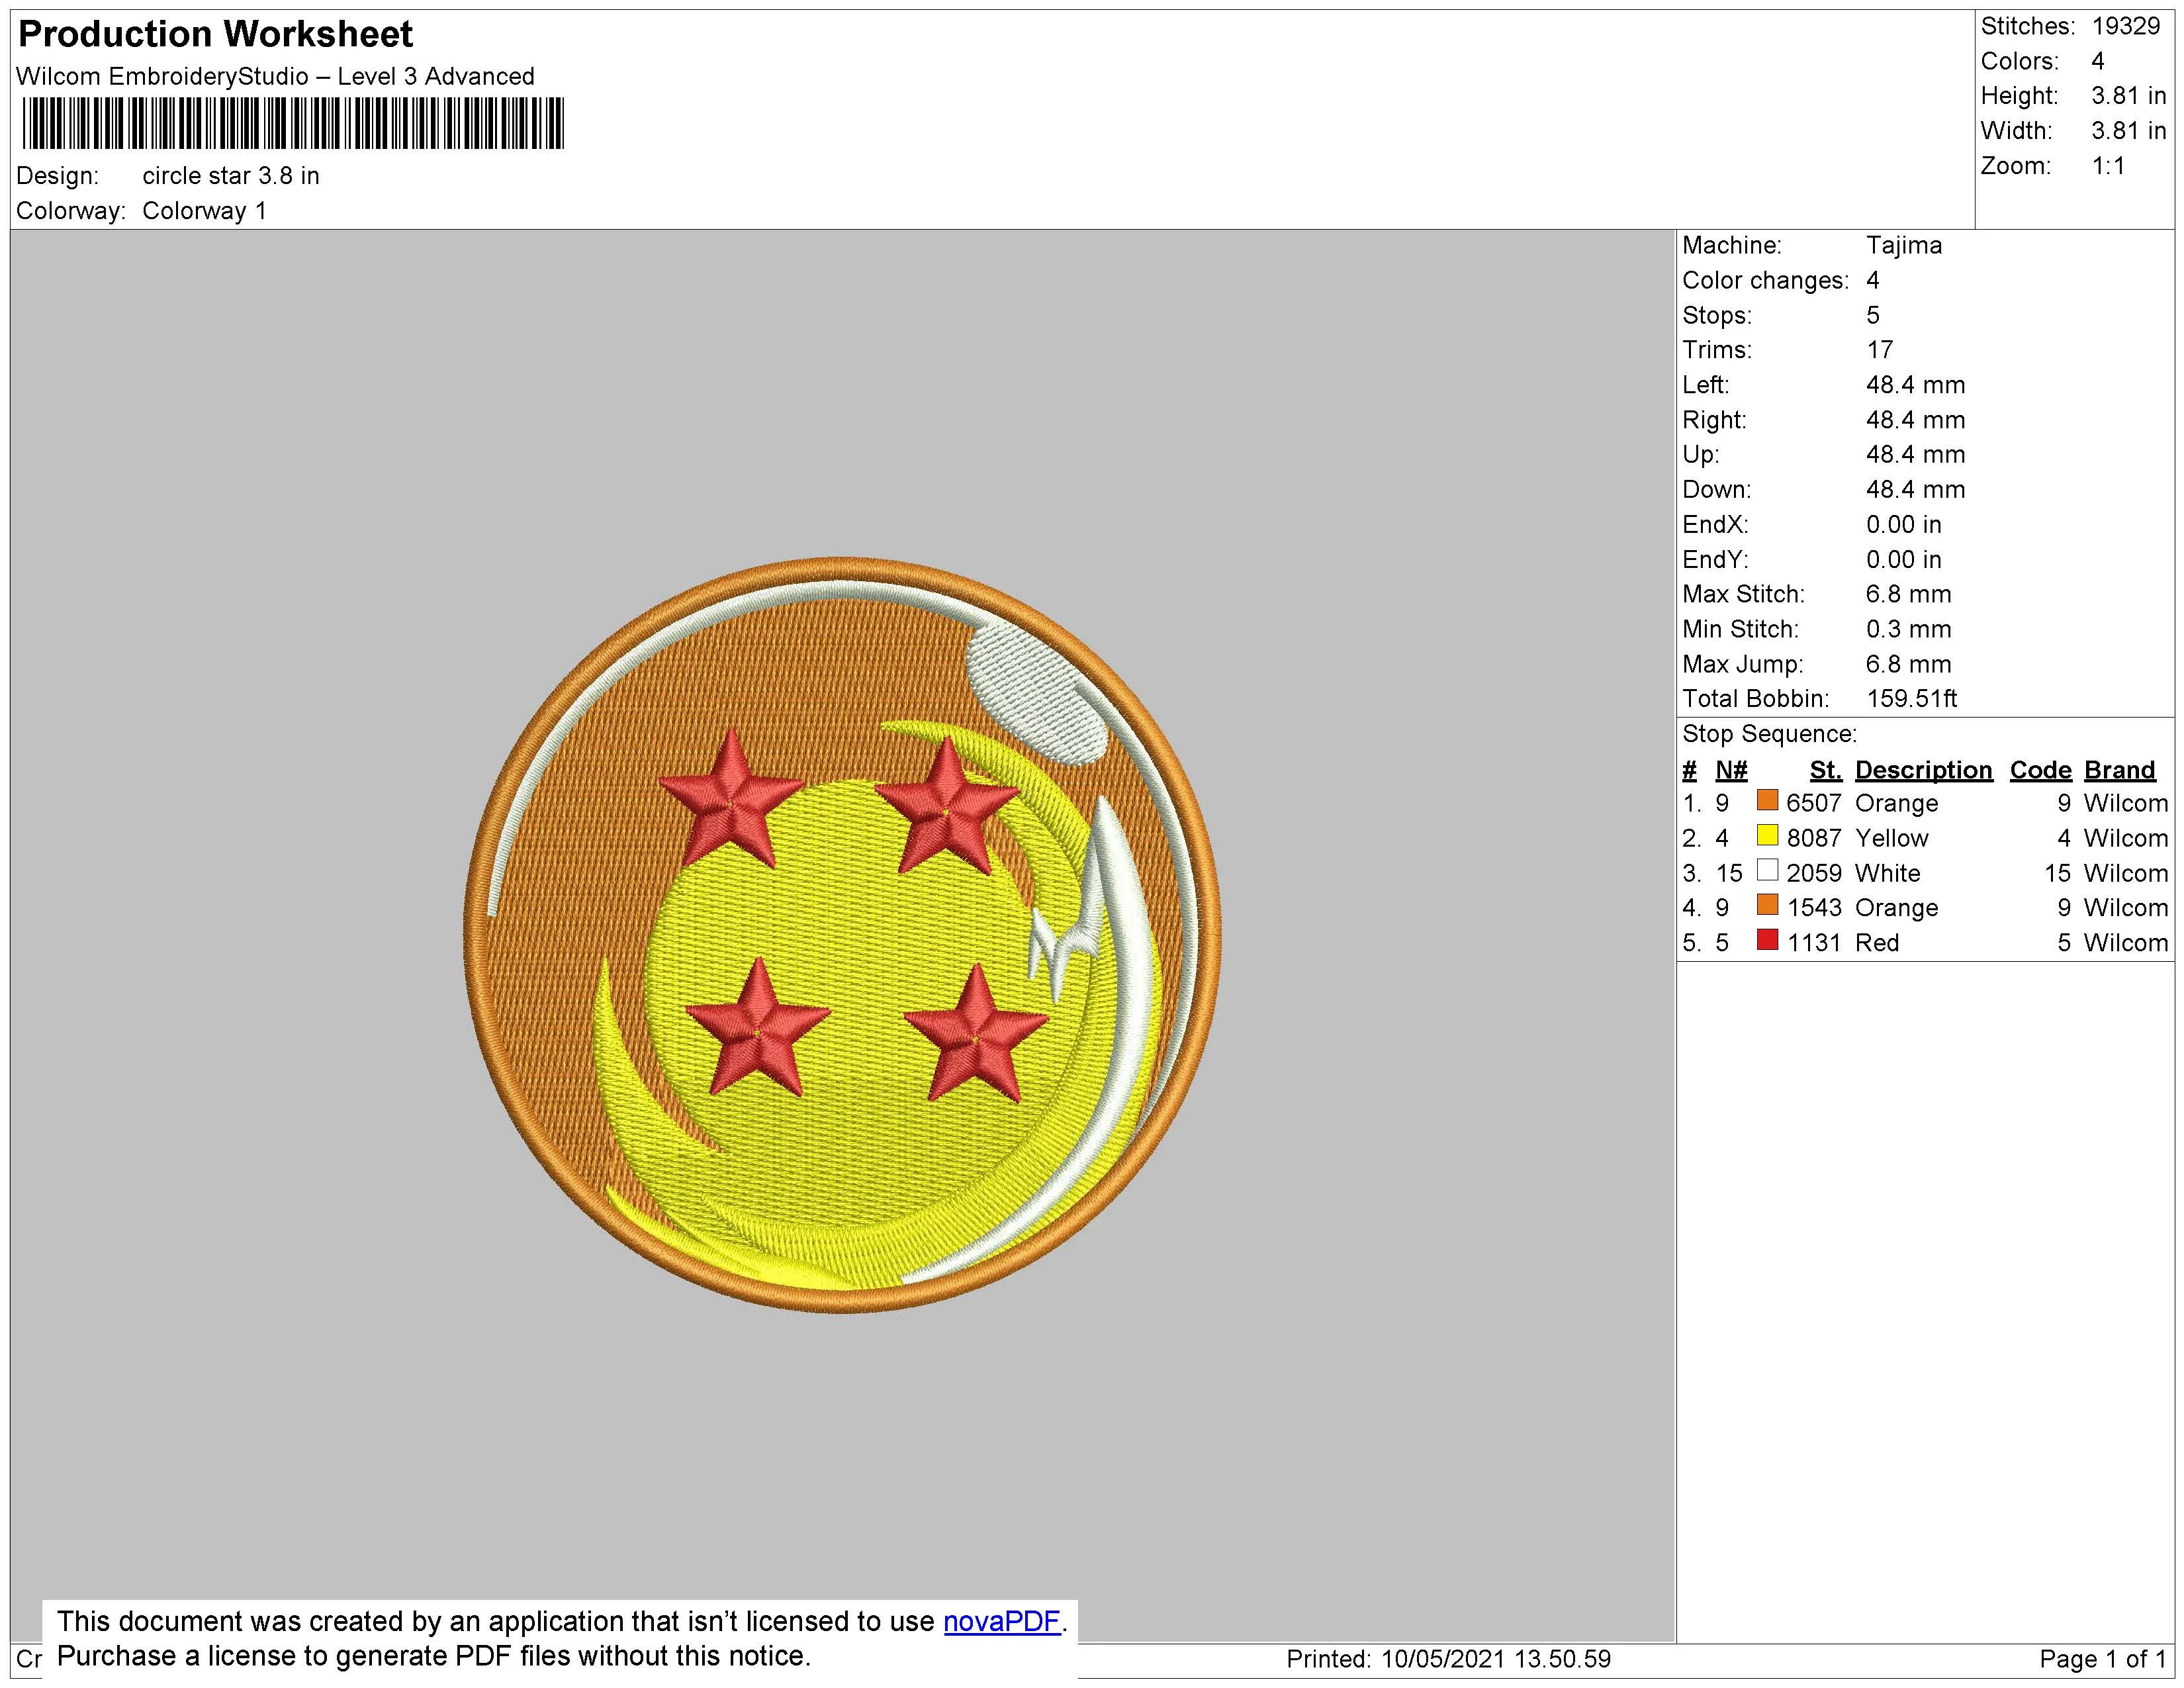Click the Zoom value '1:1'
The height and width of the screenshot is (1688, 2184).
point(2108,166)
